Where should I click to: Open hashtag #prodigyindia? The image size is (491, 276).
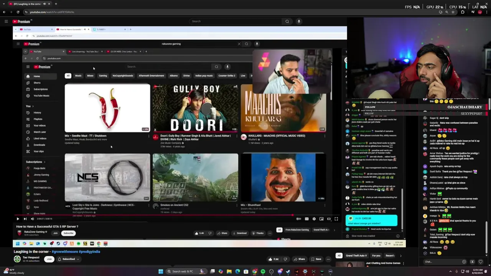[89, 251]
